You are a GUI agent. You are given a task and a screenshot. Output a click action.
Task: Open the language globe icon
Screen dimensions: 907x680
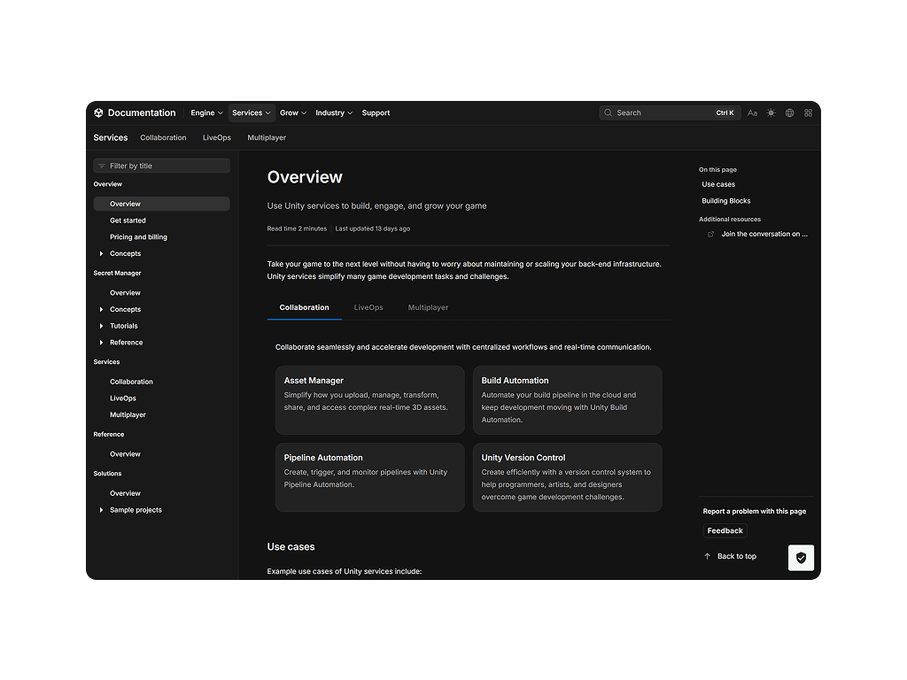click(x=789, y=112)
